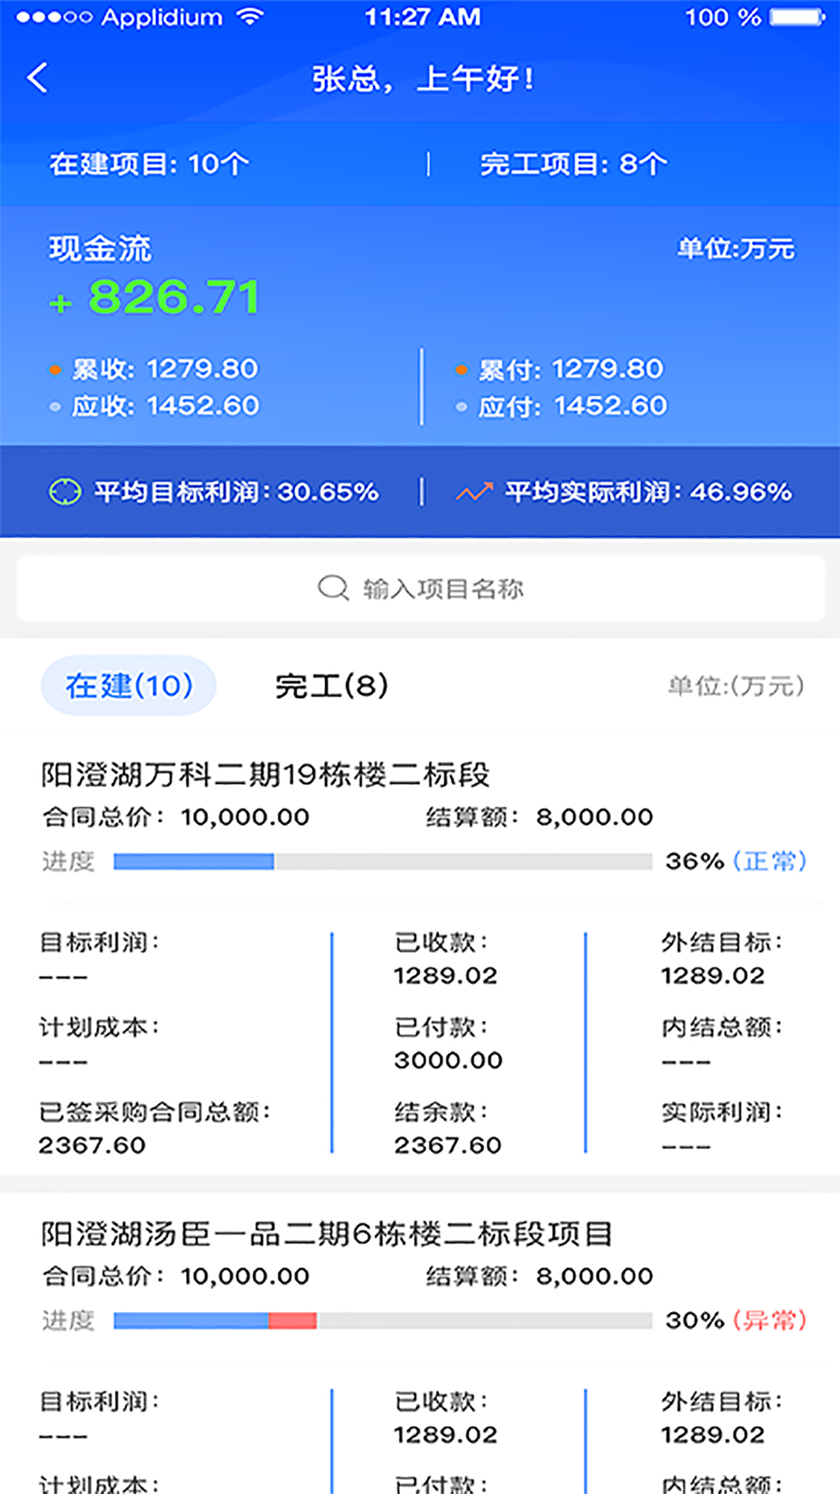Screen dimensions: 840x1494
Task: Click the search magnifier icon
Action: tap(333, 588)
